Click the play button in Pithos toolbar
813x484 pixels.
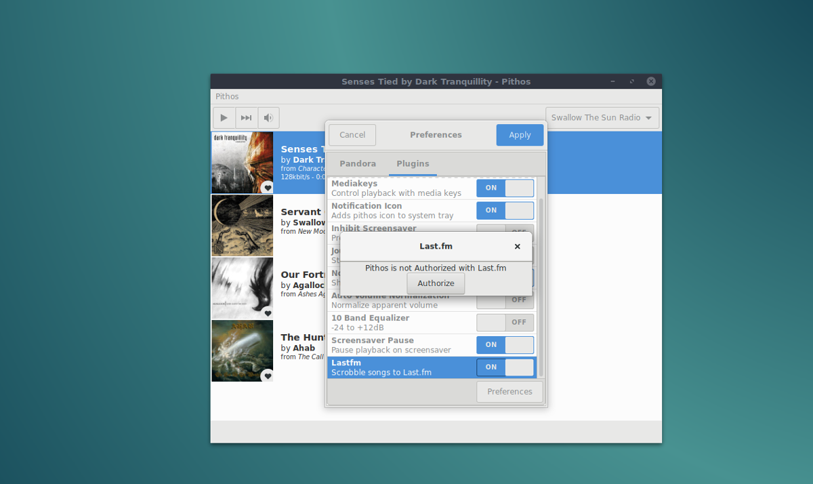coord(224,118)
